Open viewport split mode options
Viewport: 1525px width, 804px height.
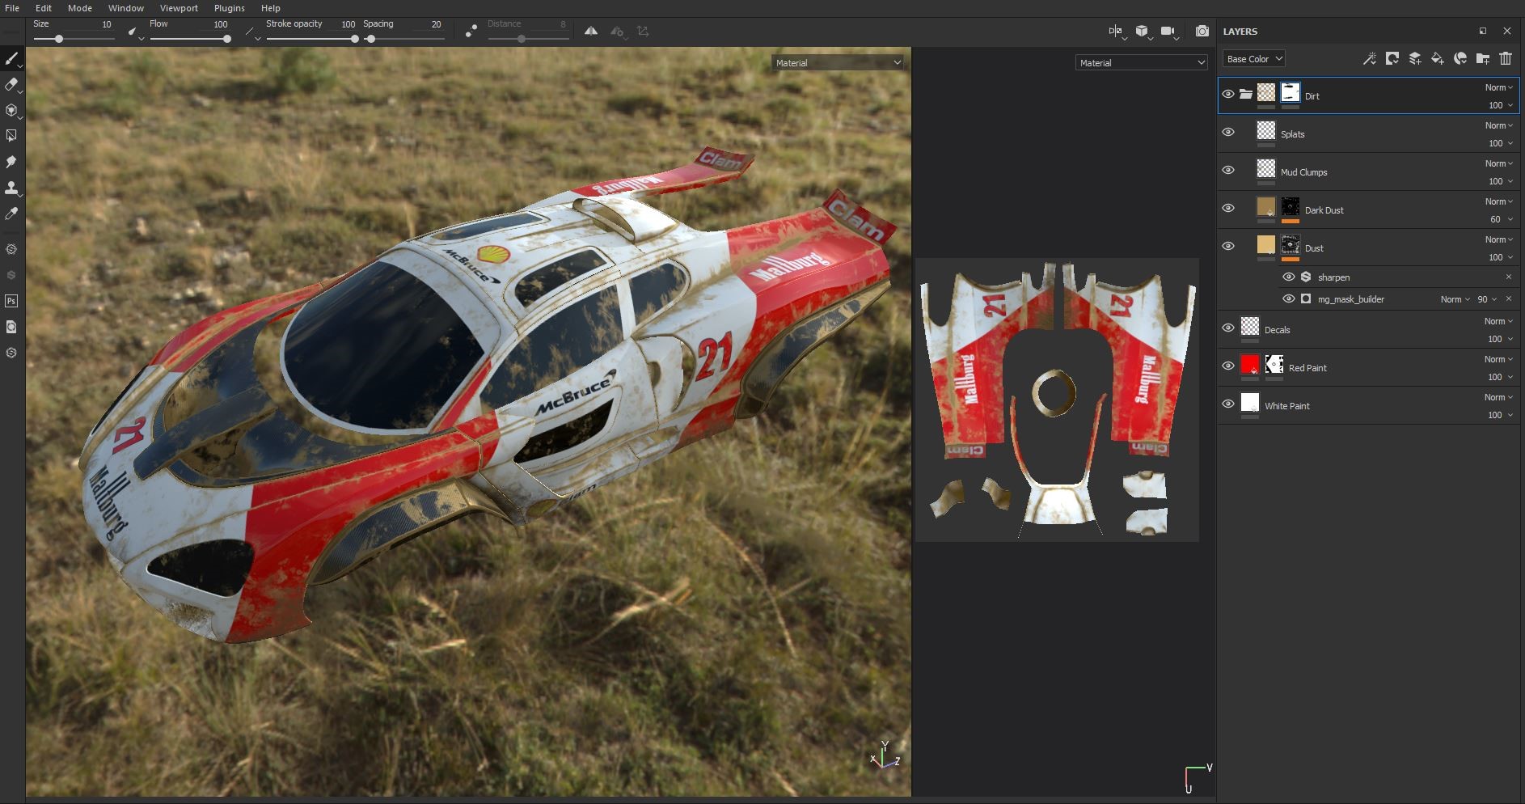pos(1116,31)
